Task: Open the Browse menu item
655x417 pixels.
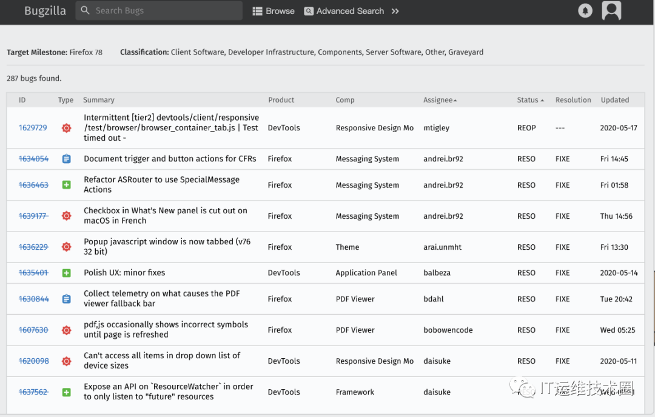Action: point(274,12)
